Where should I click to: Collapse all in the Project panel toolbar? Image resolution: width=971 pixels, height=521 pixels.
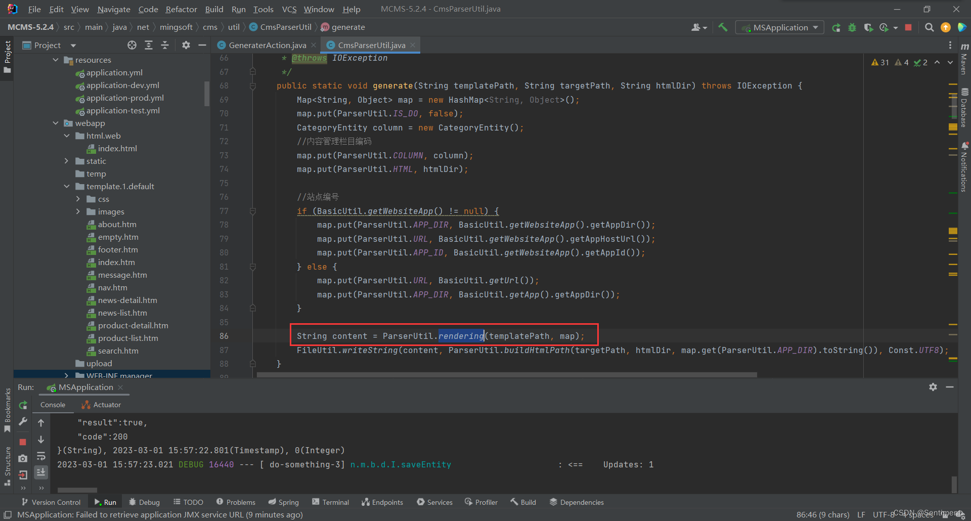coord(165,45)
